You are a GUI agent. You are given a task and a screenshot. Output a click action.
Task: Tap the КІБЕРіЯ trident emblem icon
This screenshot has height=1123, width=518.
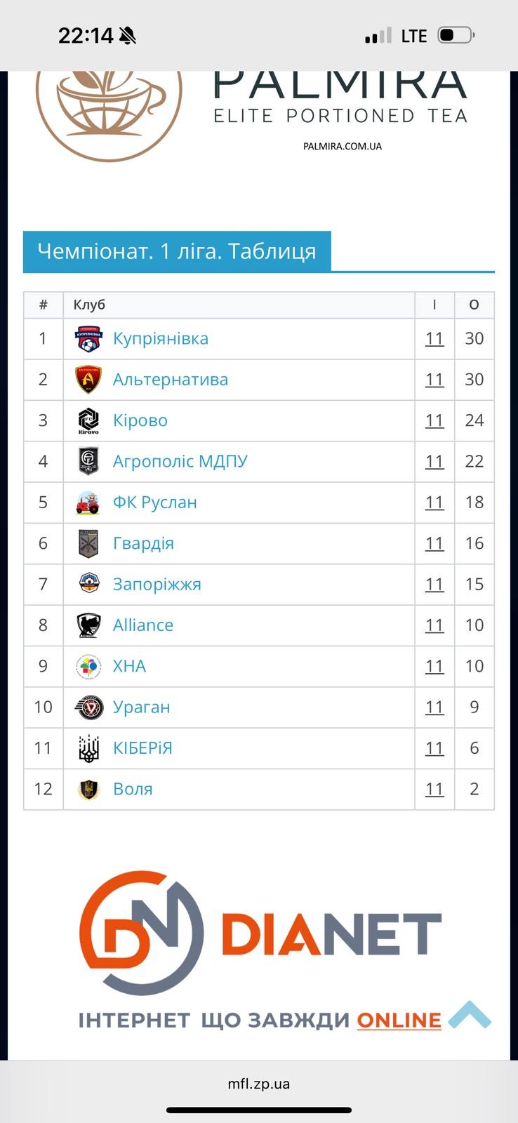[x=88, y=748]
